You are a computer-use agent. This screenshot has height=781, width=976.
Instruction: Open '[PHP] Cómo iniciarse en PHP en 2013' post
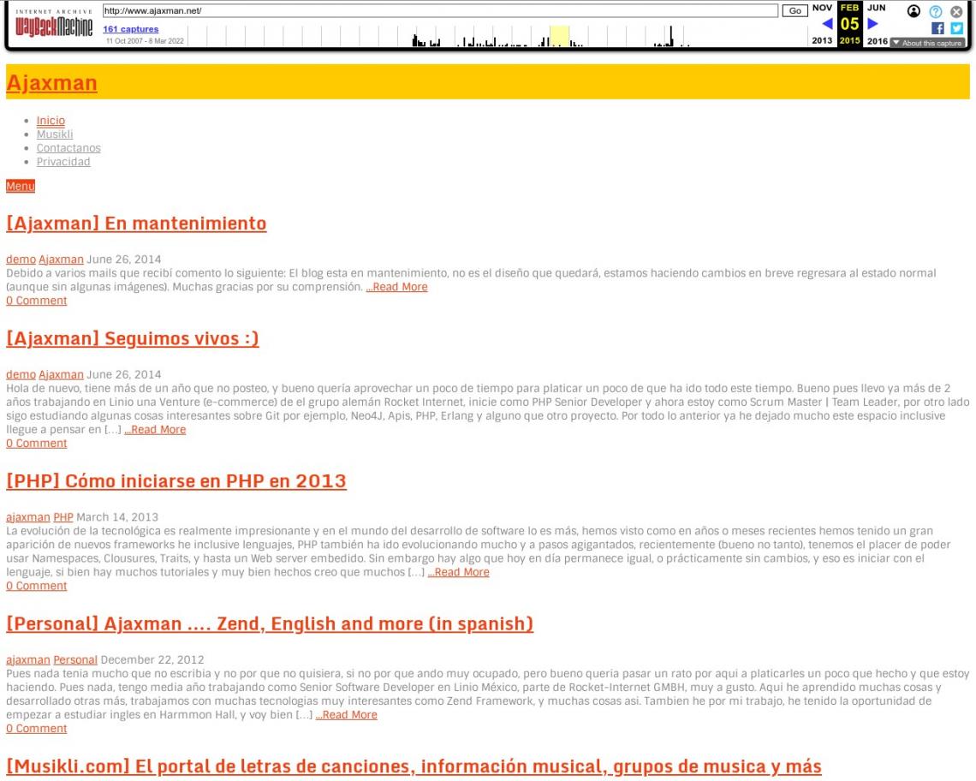click(x=176, y=480)
